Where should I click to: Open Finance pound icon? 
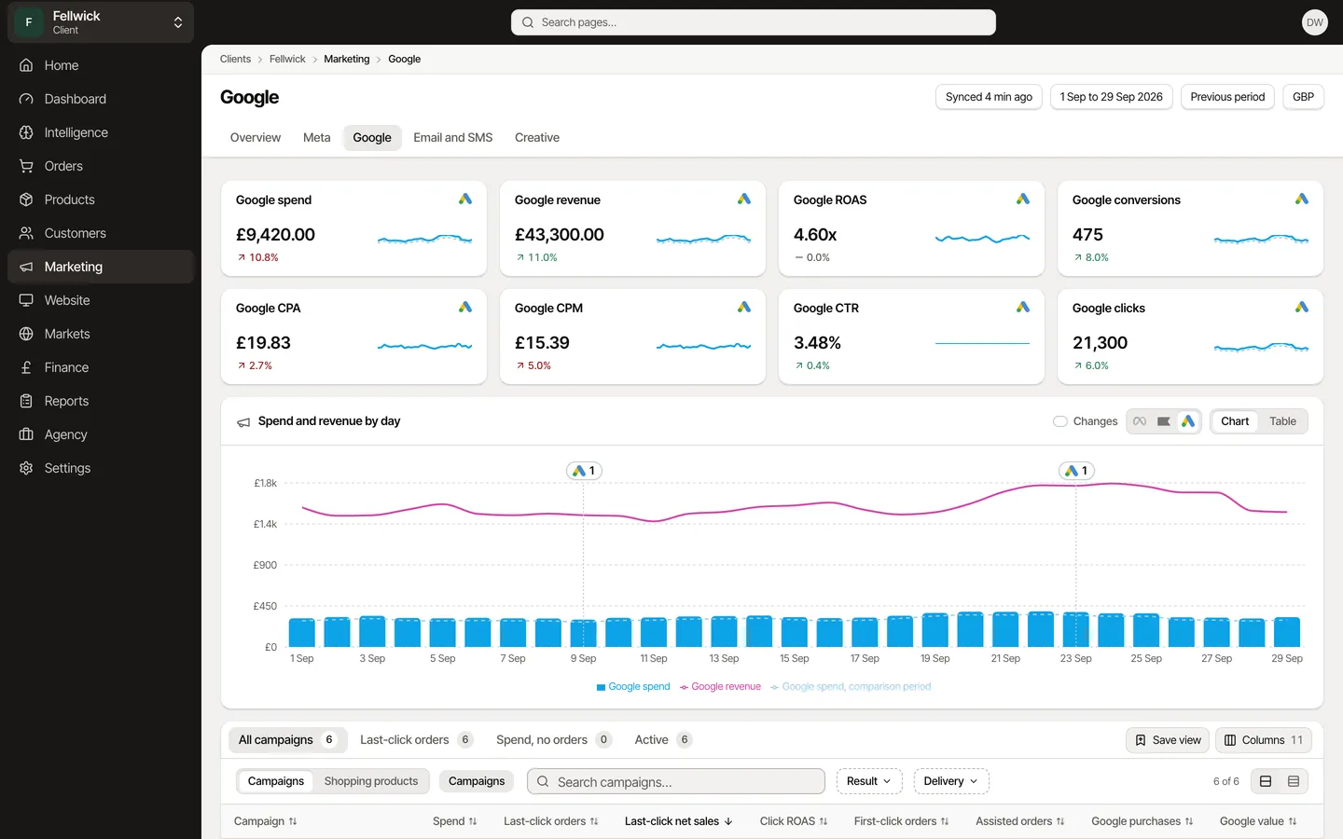point(26,367)
